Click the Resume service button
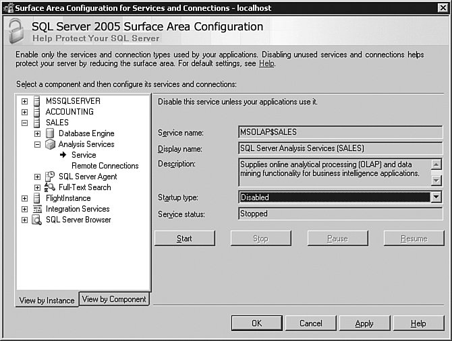 (x=414, y=238)
